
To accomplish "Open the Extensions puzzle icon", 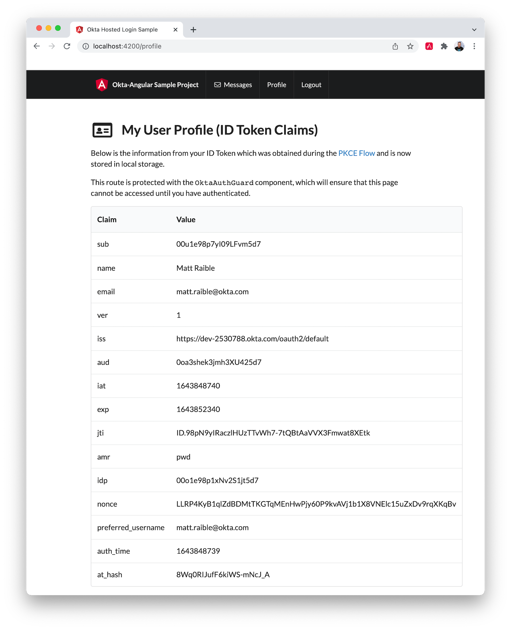I will 444,46.
